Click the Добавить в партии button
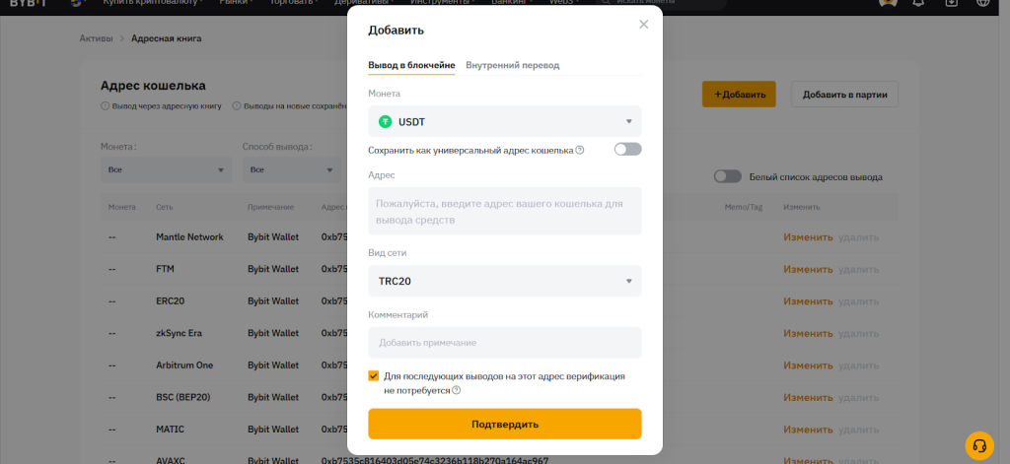Screen dimensions: 1010x464 [x=844, y=95]
